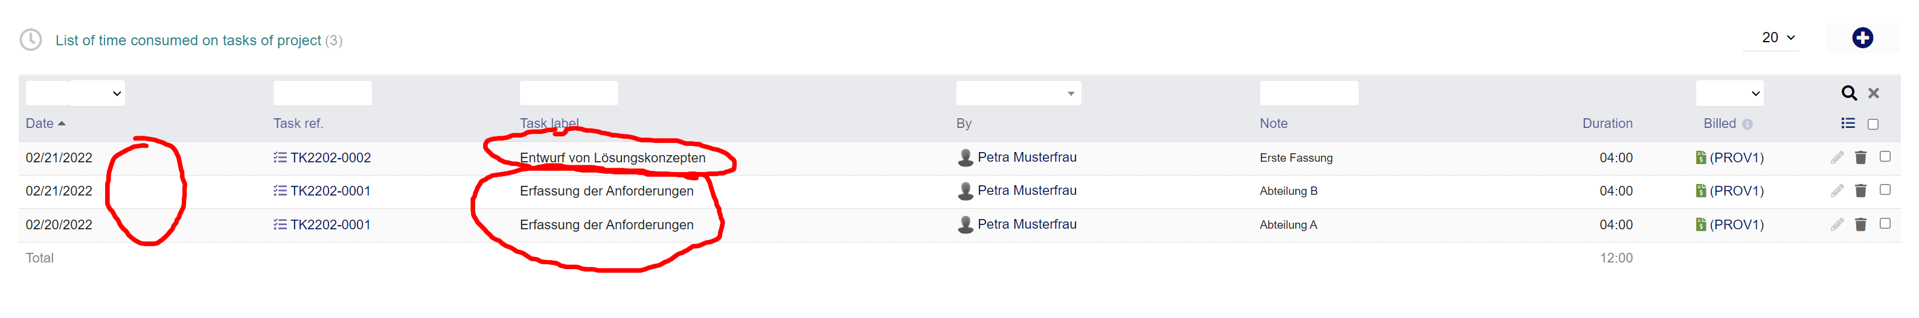Click the magnifier search filter icon
The width and height of the screenshot is (1919, 318).
(x=1848, y=93)
